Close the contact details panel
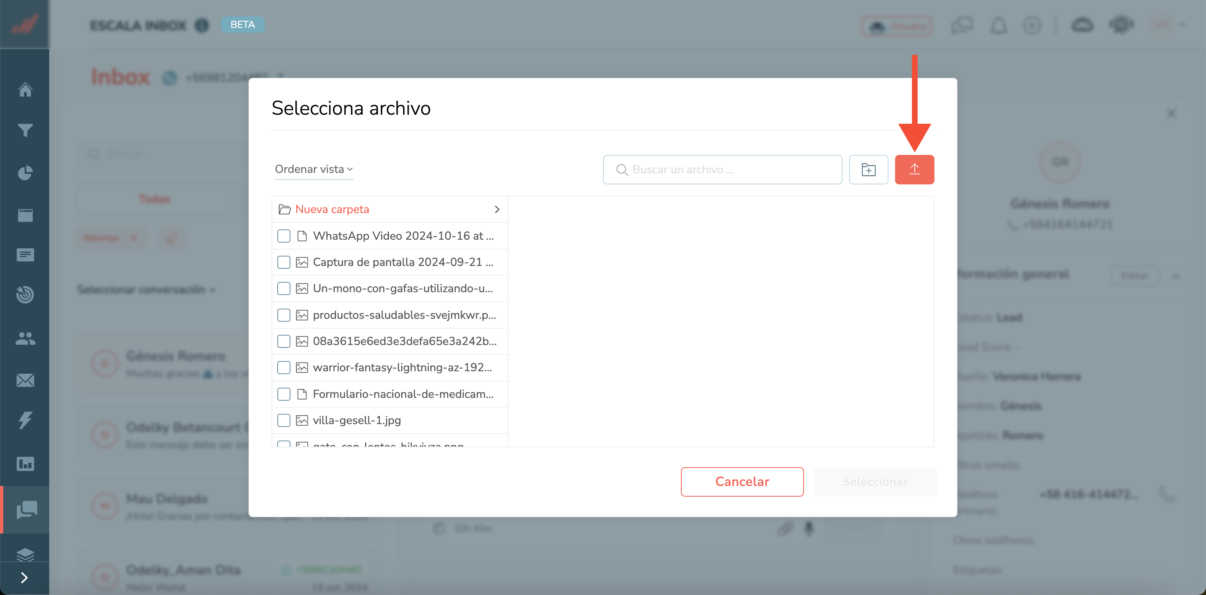The width and height of the screenshot is (1206, 595). pyautogui.click(x=1172, y=113)
